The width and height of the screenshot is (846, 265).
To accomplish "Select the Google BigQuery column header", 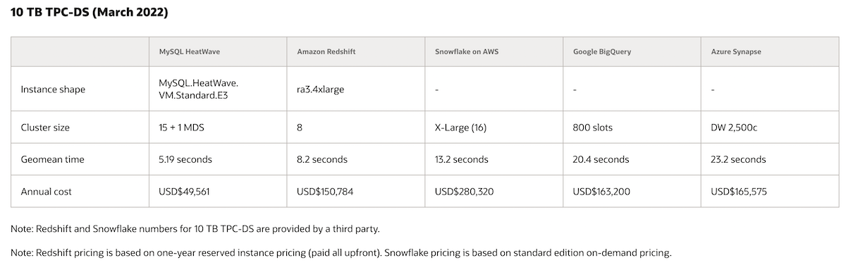I will (x=601, y=52).
